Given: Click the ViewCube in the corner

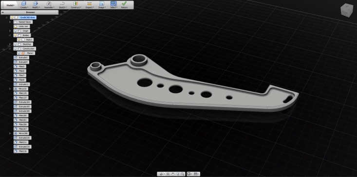Looking at the screenshot, I should point(347,11).
